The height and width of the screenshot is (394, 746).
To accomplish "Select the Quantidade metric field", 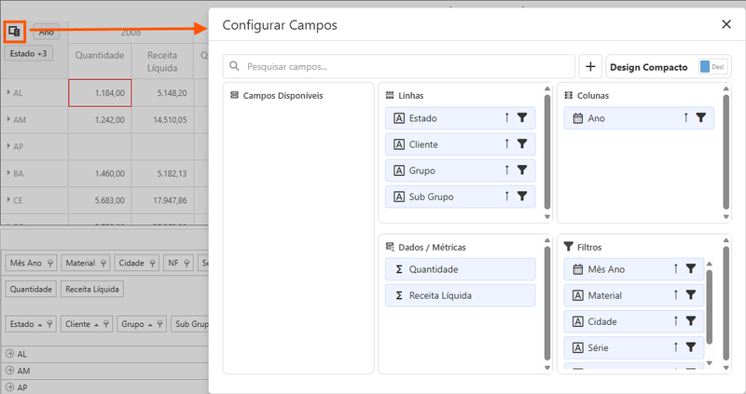I will point(460,269).
